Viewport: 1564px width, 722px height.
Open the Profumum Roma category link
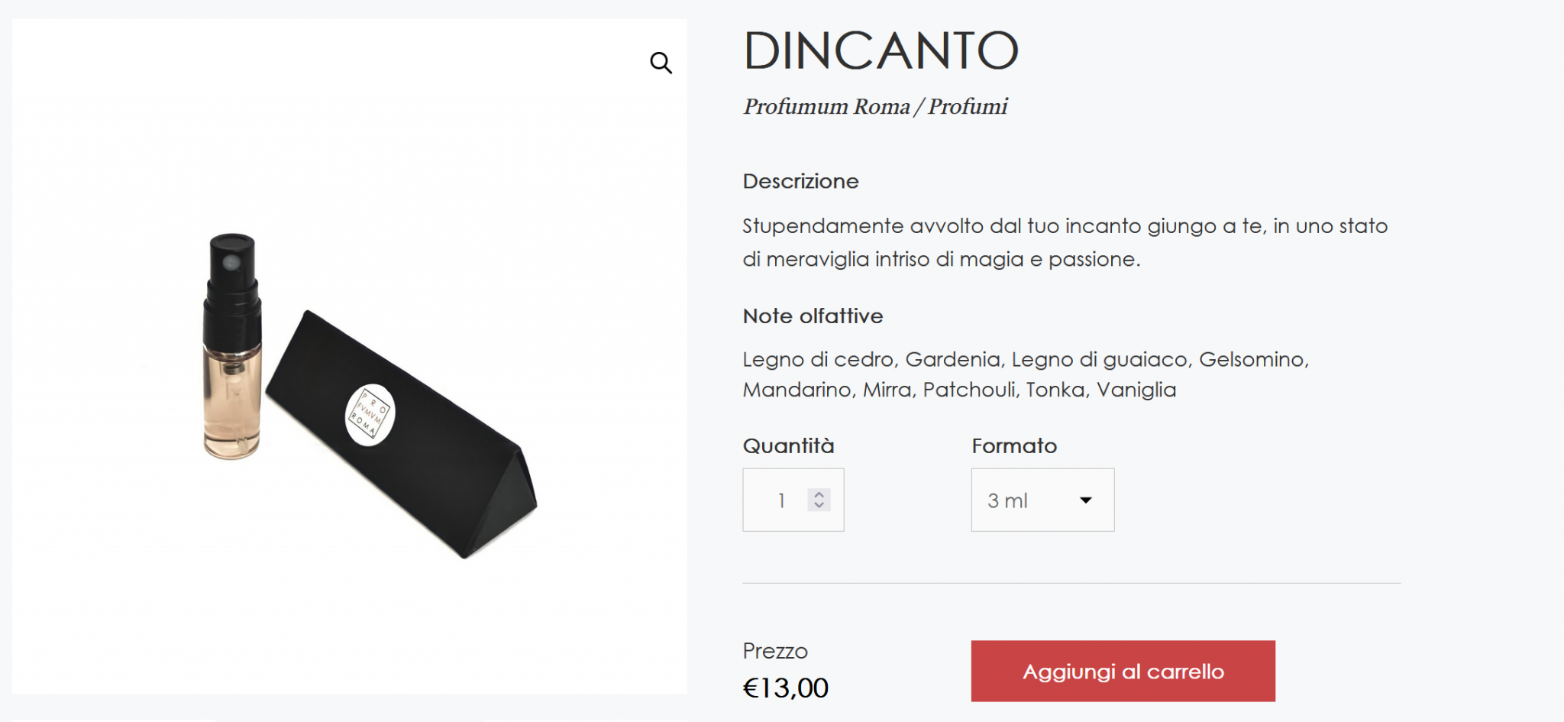point(826,106)
